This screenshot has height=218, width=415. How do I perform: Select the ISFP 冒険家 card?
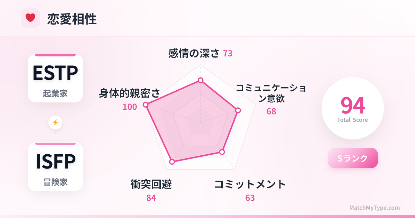[x=55, y=167]
